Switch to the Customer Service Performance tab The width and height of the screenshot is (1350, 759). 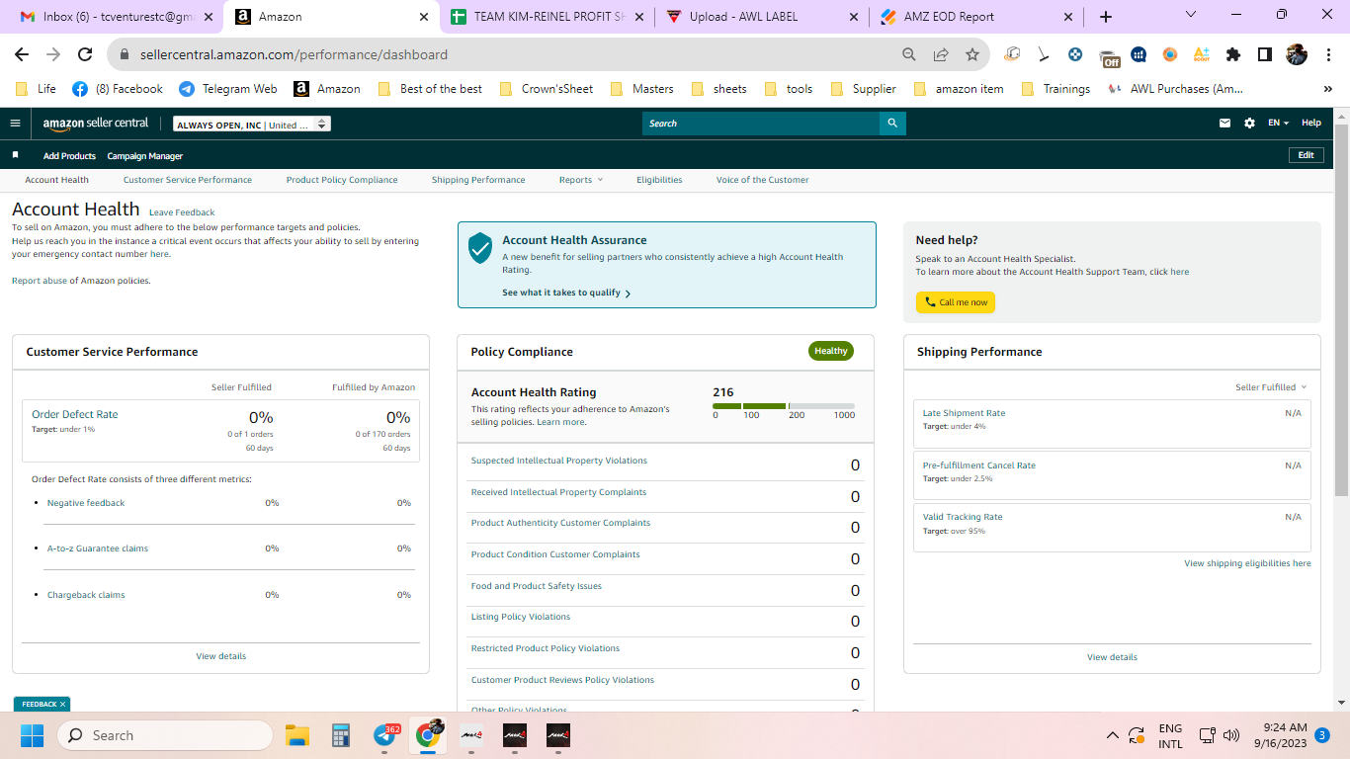(188, 180)
